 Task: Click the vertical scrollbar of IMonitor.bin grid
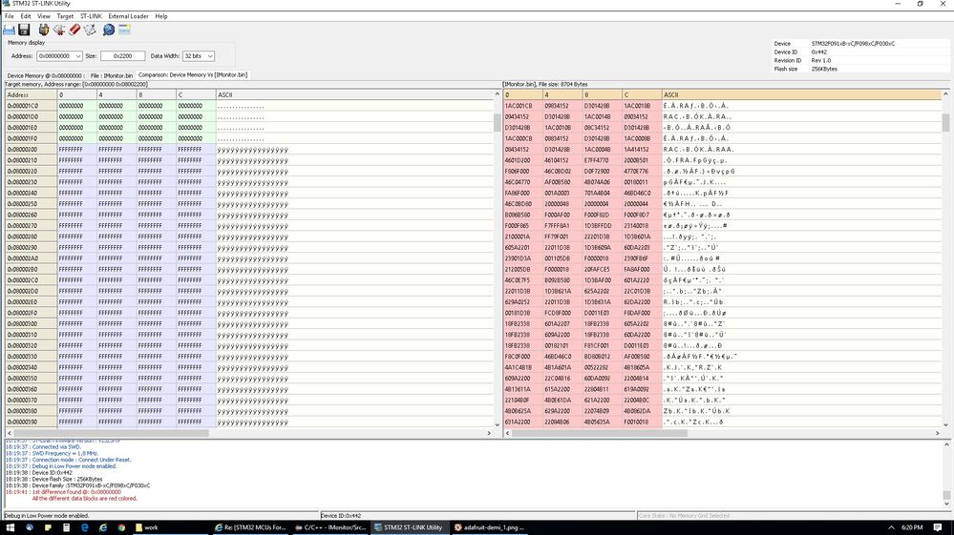(x=945, y=259)
